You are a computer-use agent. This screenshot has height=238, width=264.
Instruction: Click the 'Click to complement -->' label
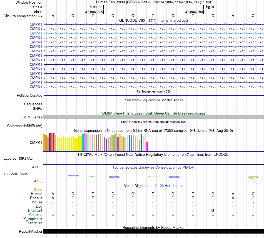click(x=23, y=16)
